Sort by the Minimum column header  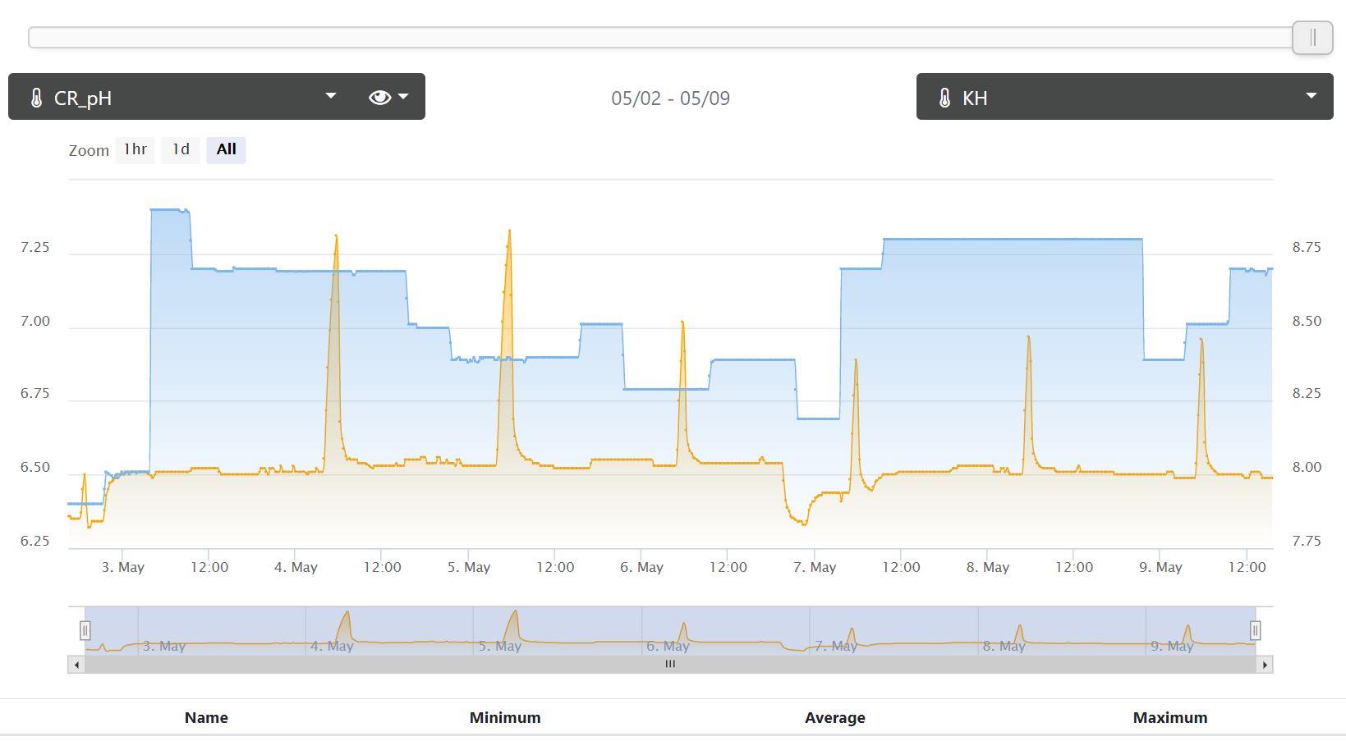click(505, 718)
